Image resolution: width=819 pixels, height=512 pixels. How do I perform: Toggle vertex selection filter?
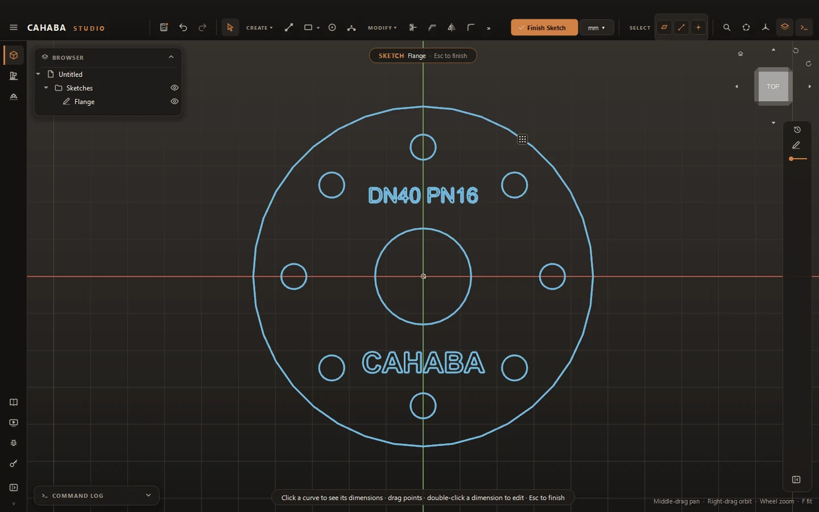point(698,27)
